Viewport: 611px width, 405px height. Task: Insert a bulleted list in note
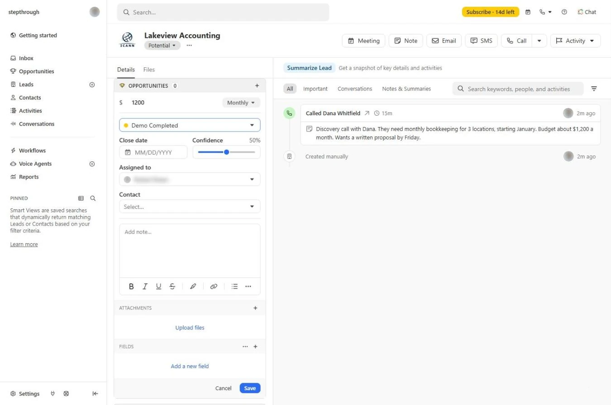pyautogui.click(x=234, y=286)
